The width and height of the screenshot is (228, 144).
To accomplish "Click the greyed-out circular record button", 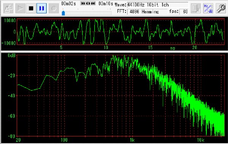I will (54, 8).
